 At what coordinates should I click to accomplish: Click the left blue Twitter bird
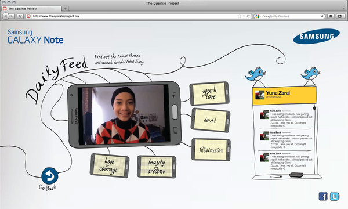pos(256,74)
